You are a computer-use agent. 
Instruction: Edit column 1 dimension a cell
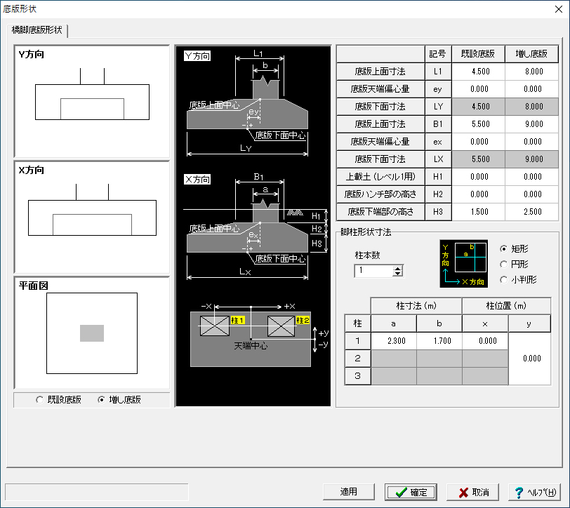[393, 340]
